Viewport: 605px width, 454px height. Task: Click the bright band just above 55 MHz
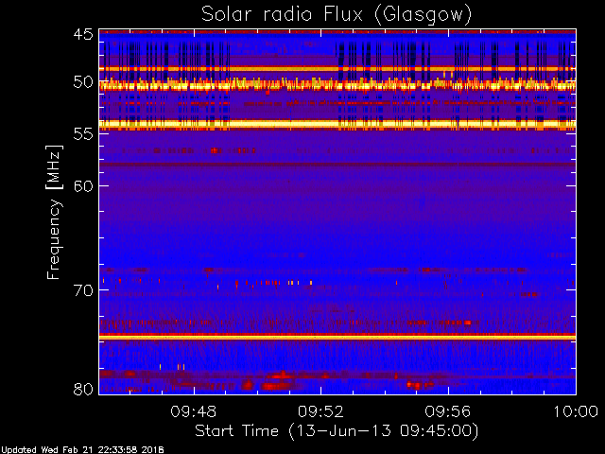(337, 124)
